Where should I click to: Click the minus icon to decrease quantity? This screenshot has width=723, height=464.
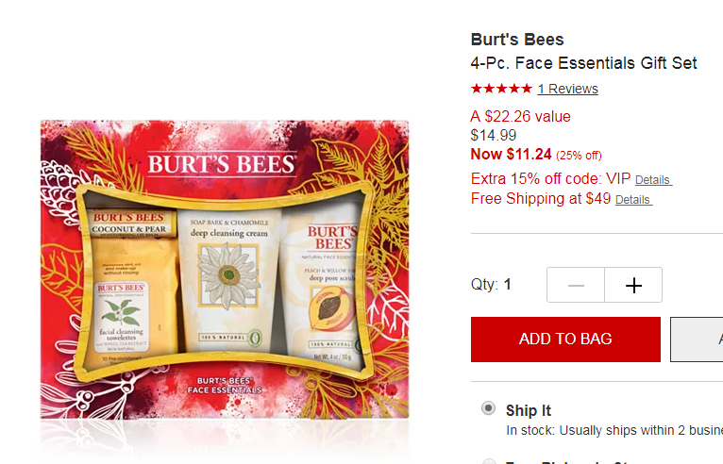coord(576,285)
